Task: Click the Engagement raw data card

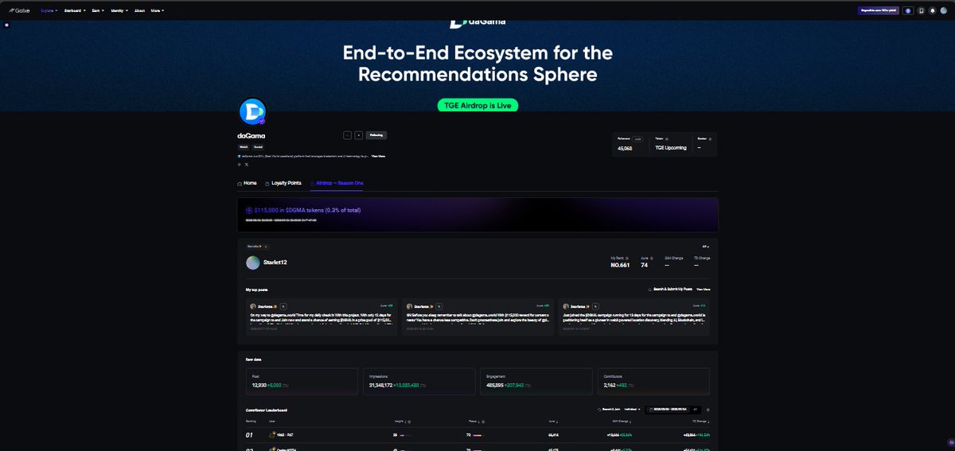Action: click(536, 381)
